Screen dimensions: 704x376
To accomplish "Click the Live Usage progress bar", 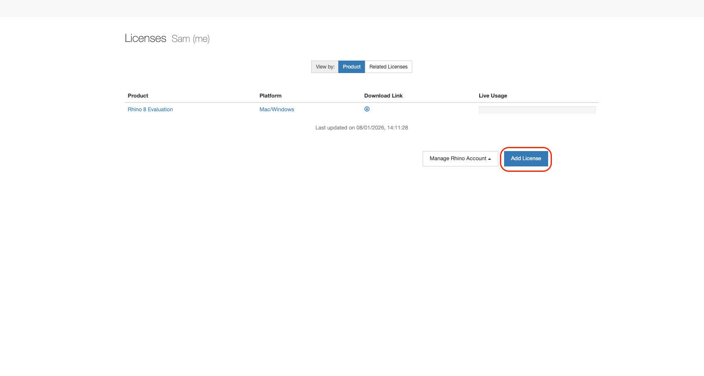I will coord(537,110).
